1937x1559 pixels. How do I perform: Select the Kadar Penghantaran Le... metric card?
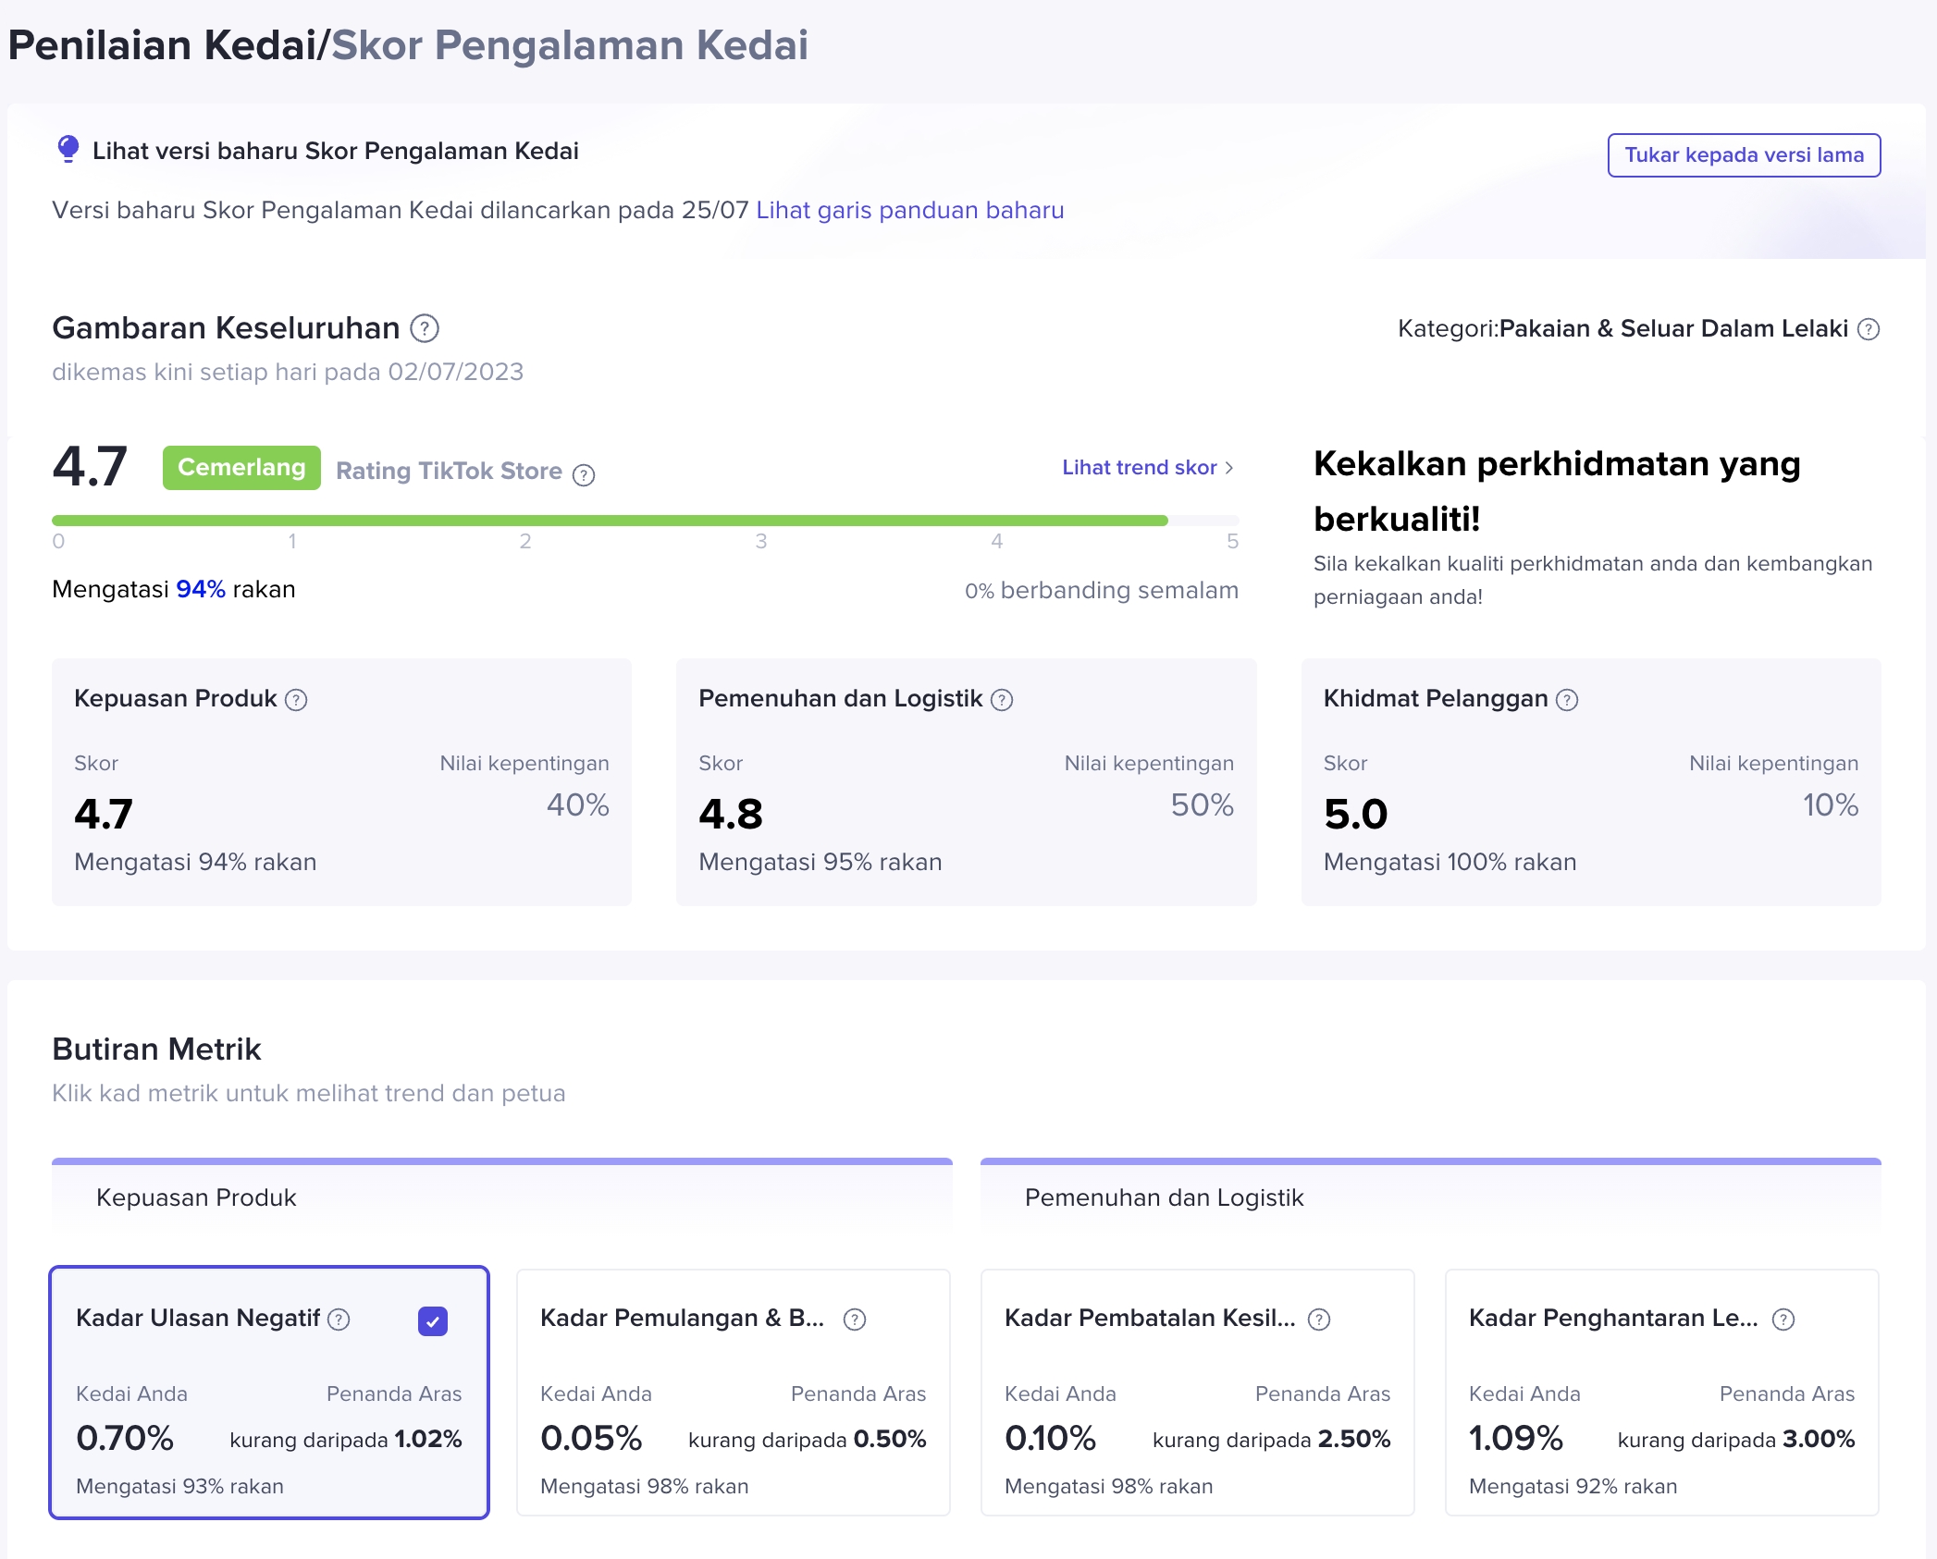[1662, 1393]
